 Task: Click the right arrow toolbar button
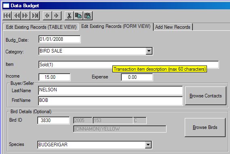(x=57, y=15)
